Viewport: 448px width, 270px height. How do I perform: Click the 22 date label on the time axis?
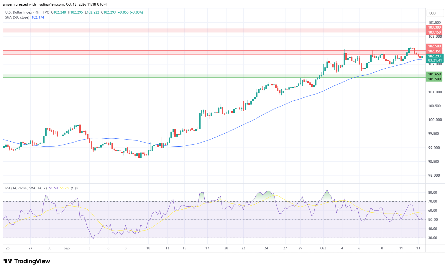point(243,248)
